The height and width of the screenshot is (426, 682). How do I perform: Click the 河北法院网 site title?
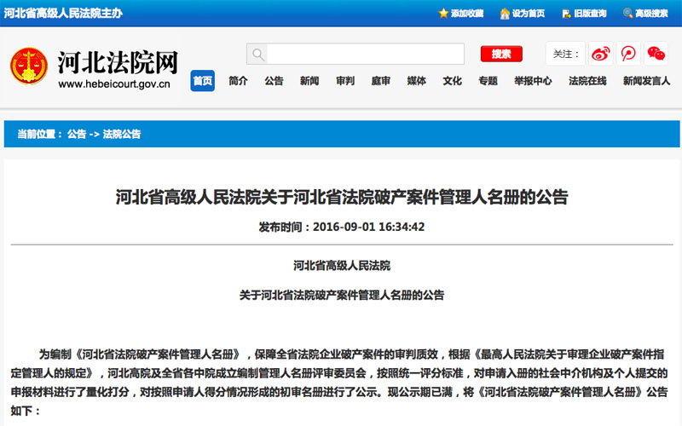(x=118, y=62)
